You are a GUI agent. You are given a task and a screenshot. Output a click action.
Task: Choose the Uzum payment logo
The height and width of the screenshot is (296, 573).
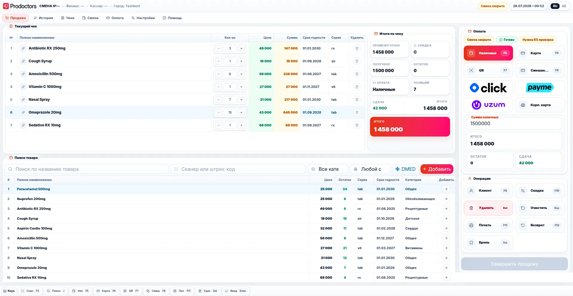click(488, 105)
